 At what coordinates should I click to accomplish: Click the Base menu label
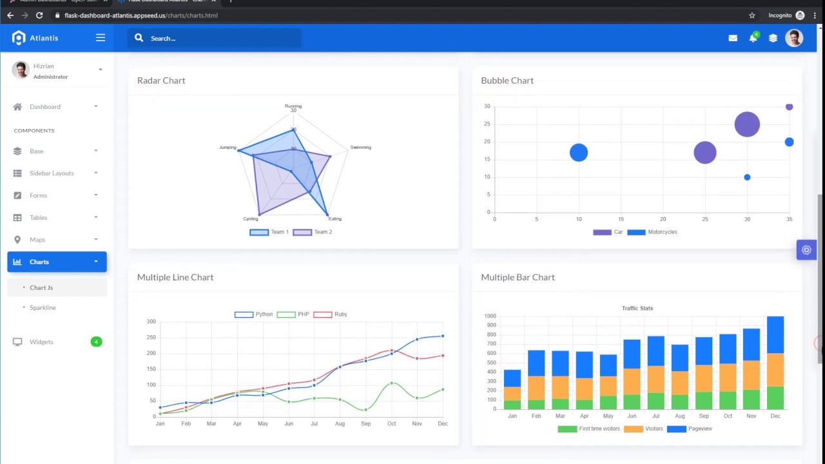tap(37, 151)
